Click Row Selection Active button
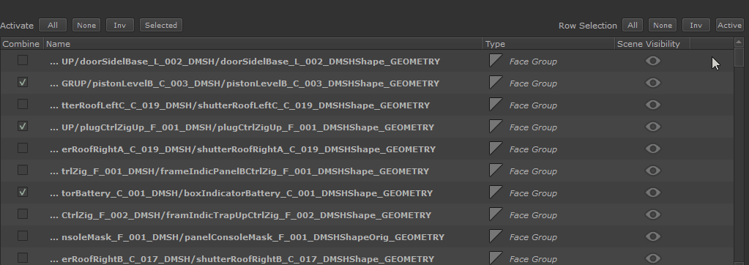The width and height of the screenshot is (749, 265). click(729, 26)
